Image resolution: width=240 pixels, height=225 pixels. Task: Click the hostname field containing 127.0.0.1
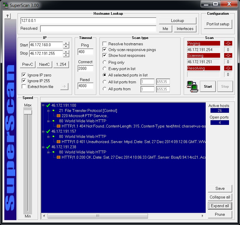point(88,21)
